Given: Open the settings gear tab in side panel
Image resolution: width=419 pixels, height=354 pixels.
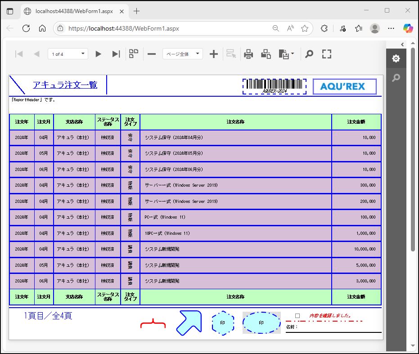Looking at the screenshot, I should click(x=396, y=58).
